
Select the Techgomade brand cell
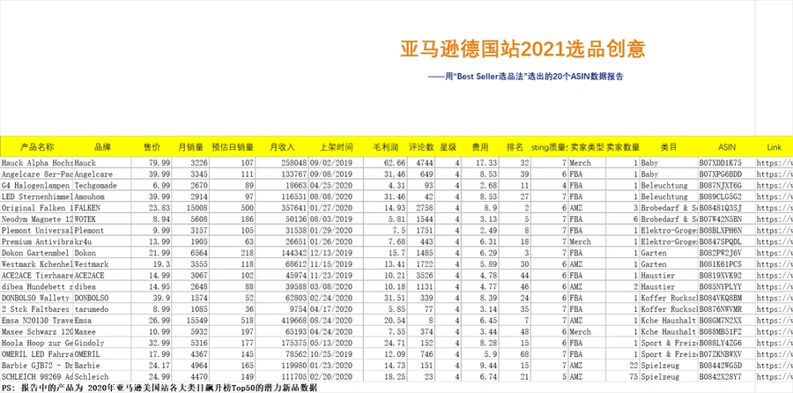[x=102, y=185]
